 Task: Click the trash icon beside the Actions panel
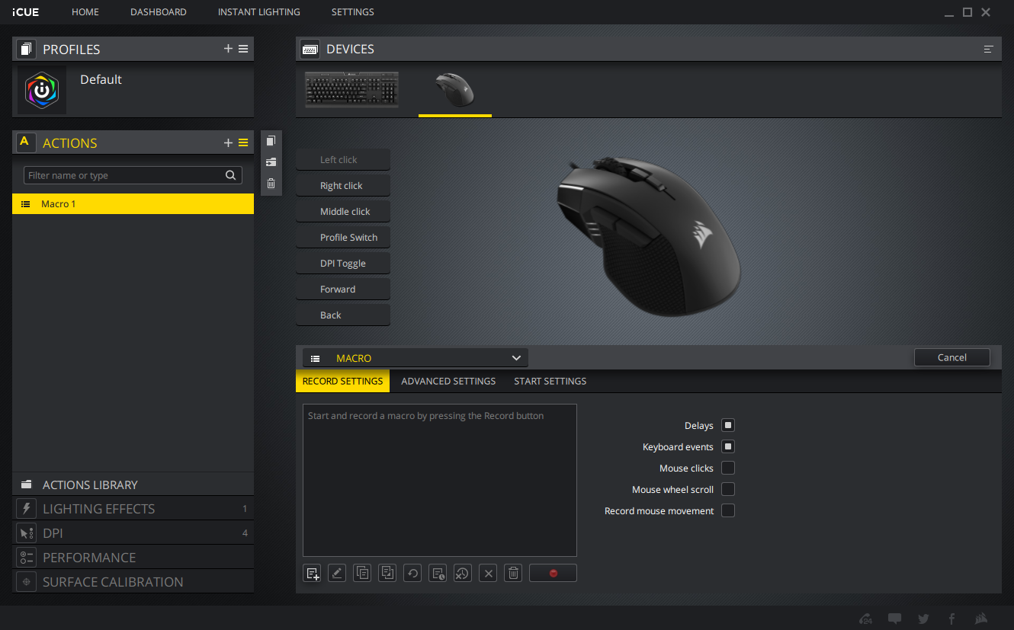tap(271, 184)
